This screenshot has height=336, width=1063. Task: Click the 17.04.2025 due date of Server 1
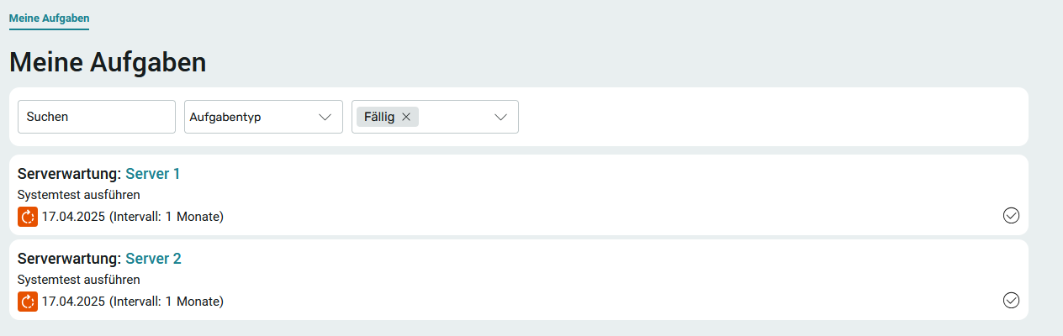[73, 217]
